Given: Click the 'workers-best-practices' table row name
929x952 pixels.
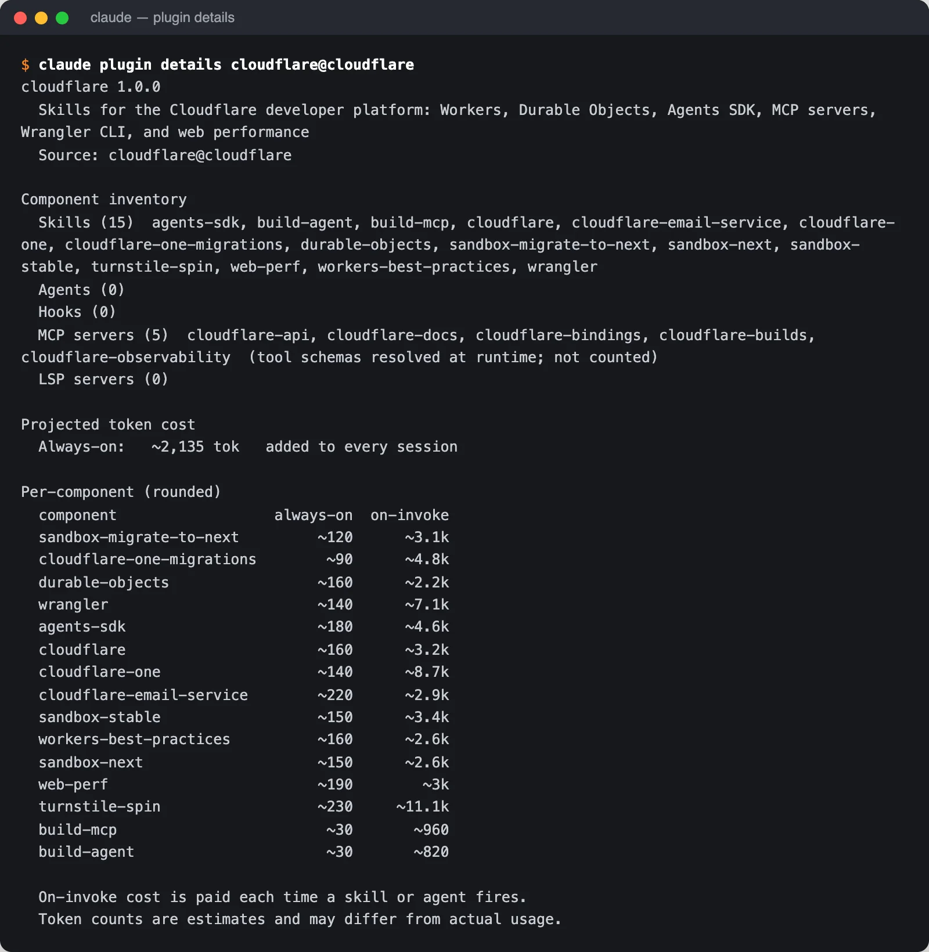Looking at the screenshot, I should tap(134, 740).
